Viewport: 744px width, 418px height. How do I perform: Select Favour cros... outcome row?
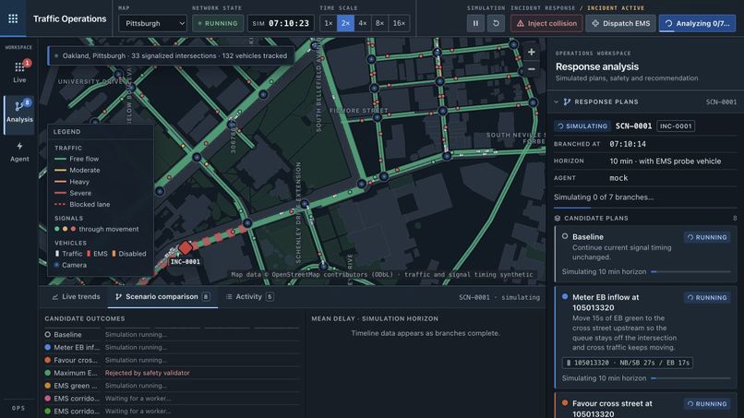click(172, 360)
